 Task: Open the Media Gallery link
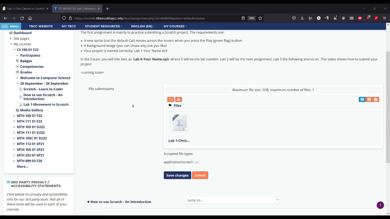31,110
